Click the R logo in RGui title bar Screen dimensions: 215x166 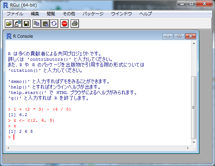coord(6,5)
